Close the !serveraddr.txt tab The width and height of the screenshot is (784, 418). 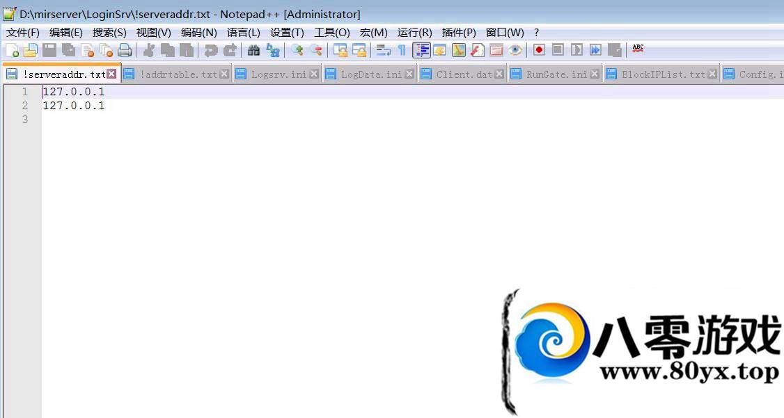(x=111, y=74)
